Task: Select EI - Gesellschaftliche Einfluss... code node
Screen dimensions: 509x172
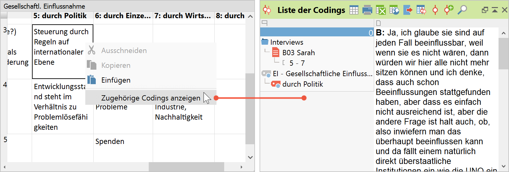Action: pos(323,74)
